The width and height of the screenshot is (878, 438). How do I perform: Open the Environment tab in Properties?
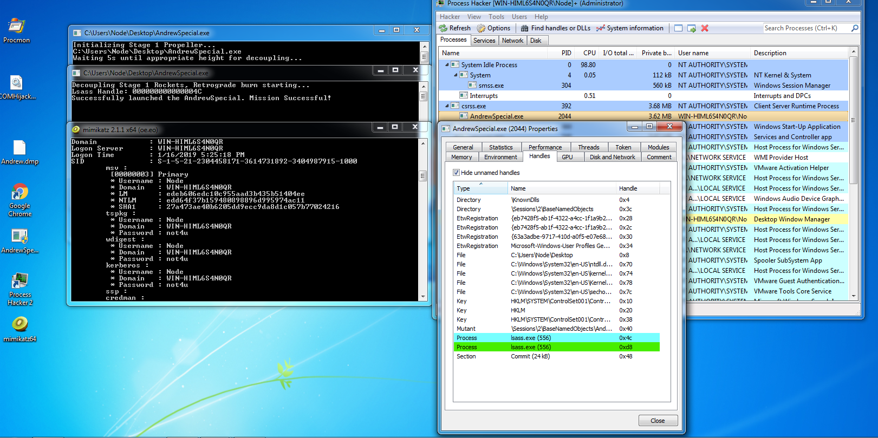click(x=500, y=157)
